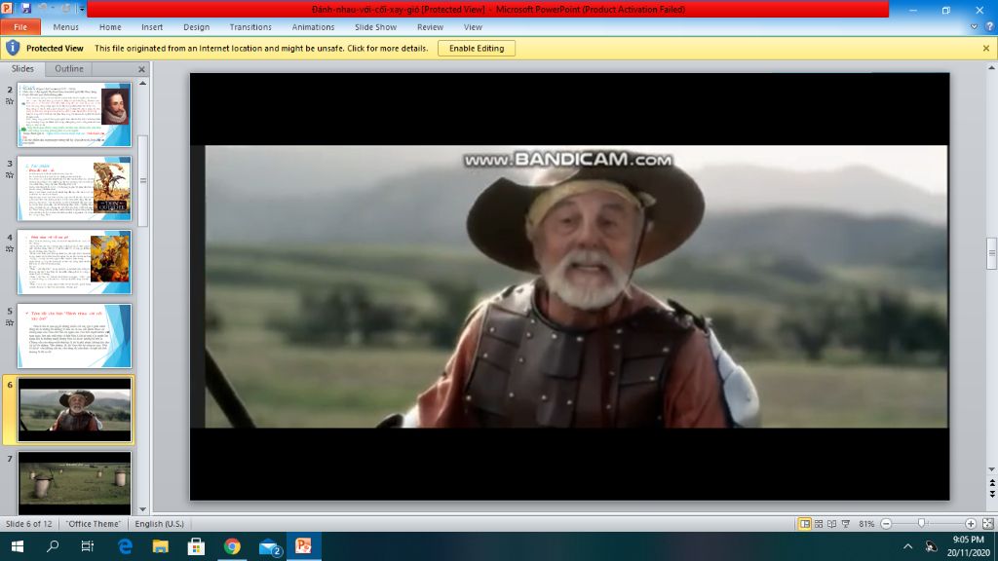Open File Explorer from taskbar
Screen dimensions: 998x561
click(x=161, y=546)
